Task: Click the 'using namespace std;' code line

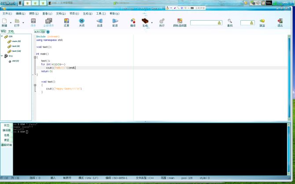Action: (x=49, y=40)
